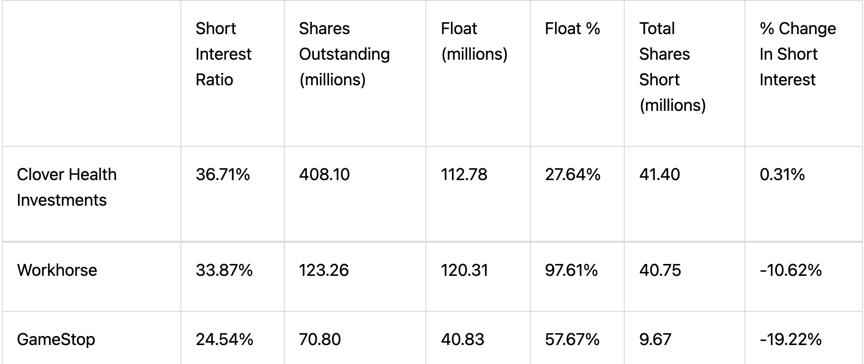
Task: Select the 40.75 total shares short cell
Action: pyautogui.click(x=660, y=270)
